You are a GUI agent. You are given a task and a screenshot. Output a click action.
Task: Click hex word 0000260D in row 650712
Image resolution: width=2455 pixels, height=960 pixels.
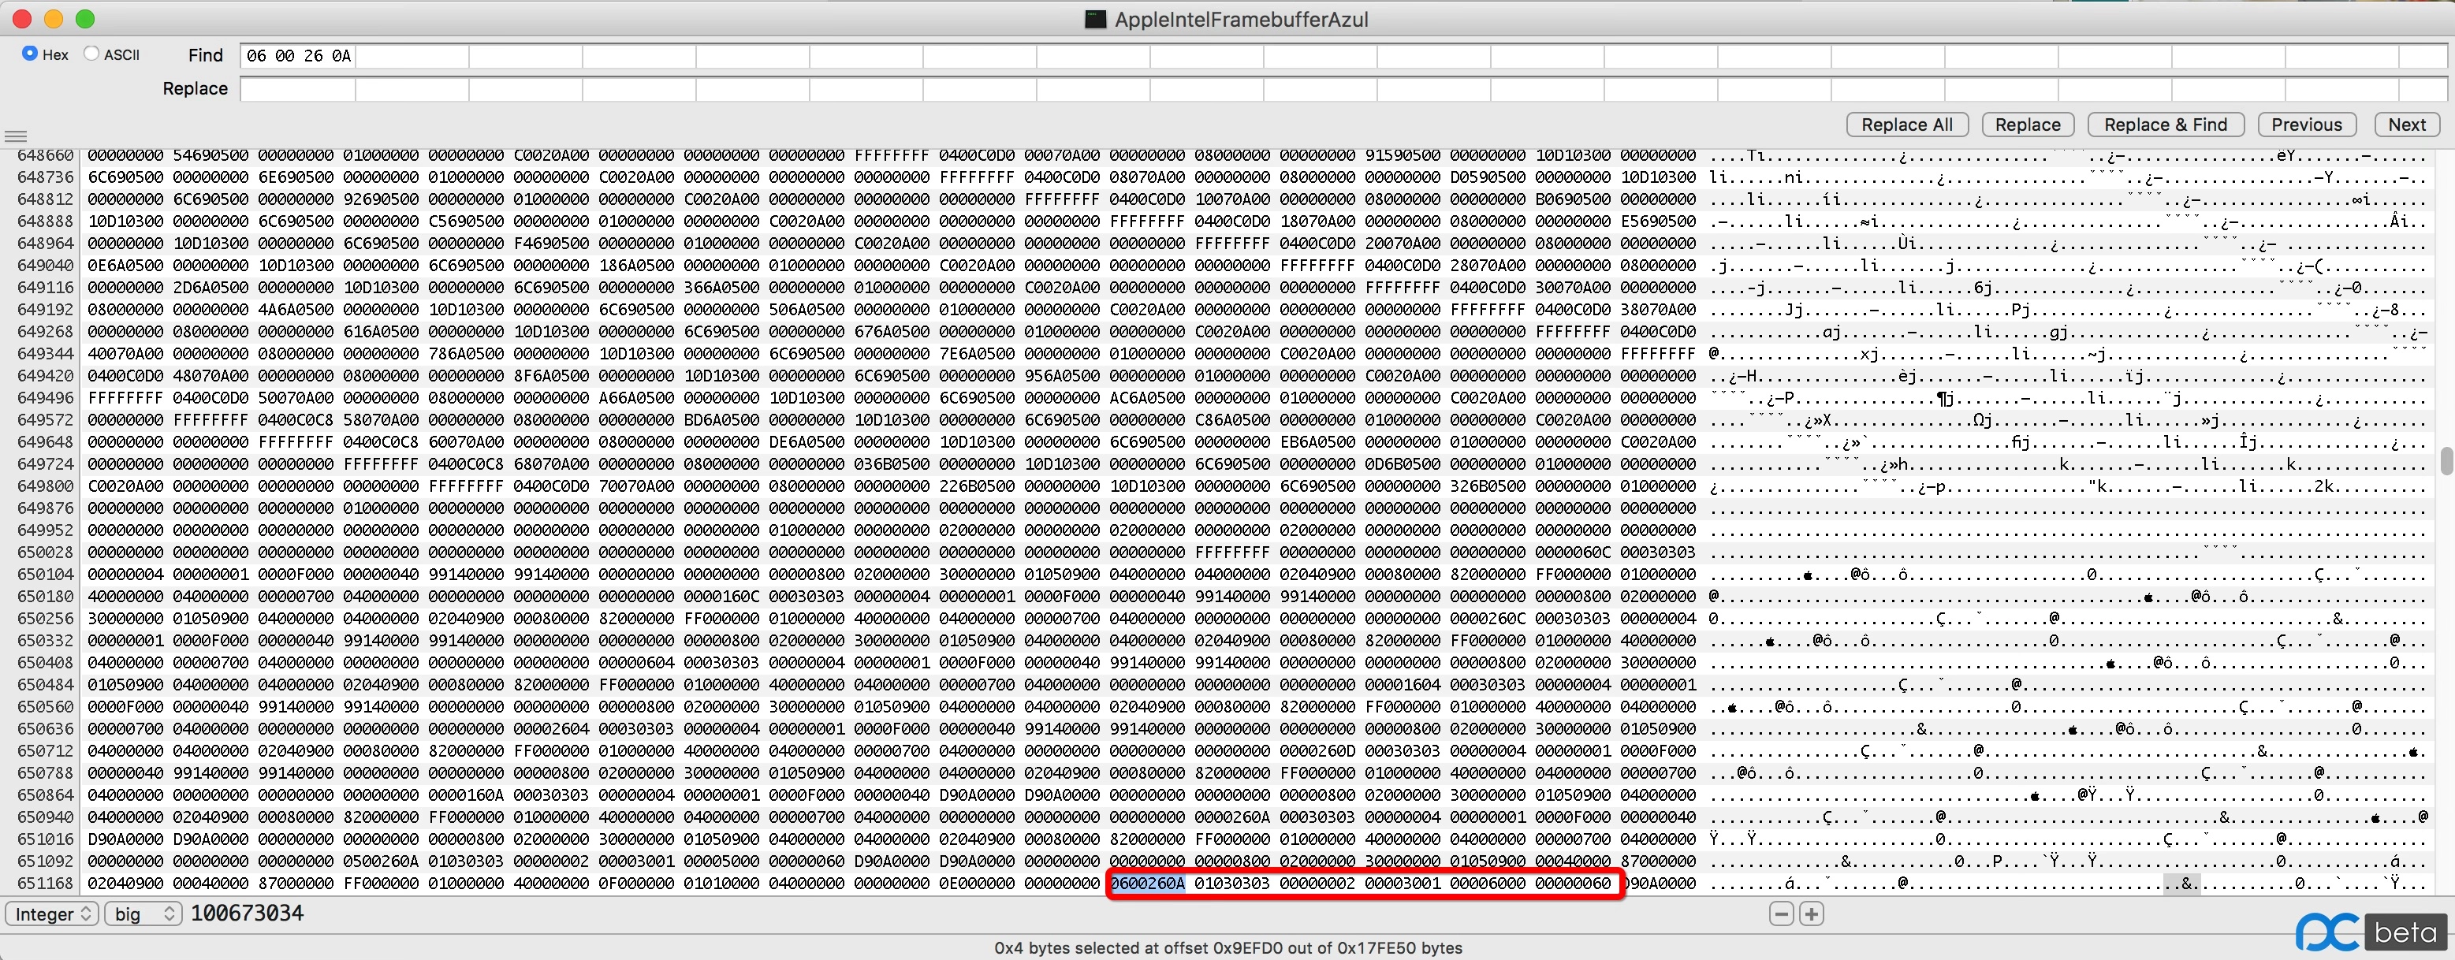[1318, 751]
